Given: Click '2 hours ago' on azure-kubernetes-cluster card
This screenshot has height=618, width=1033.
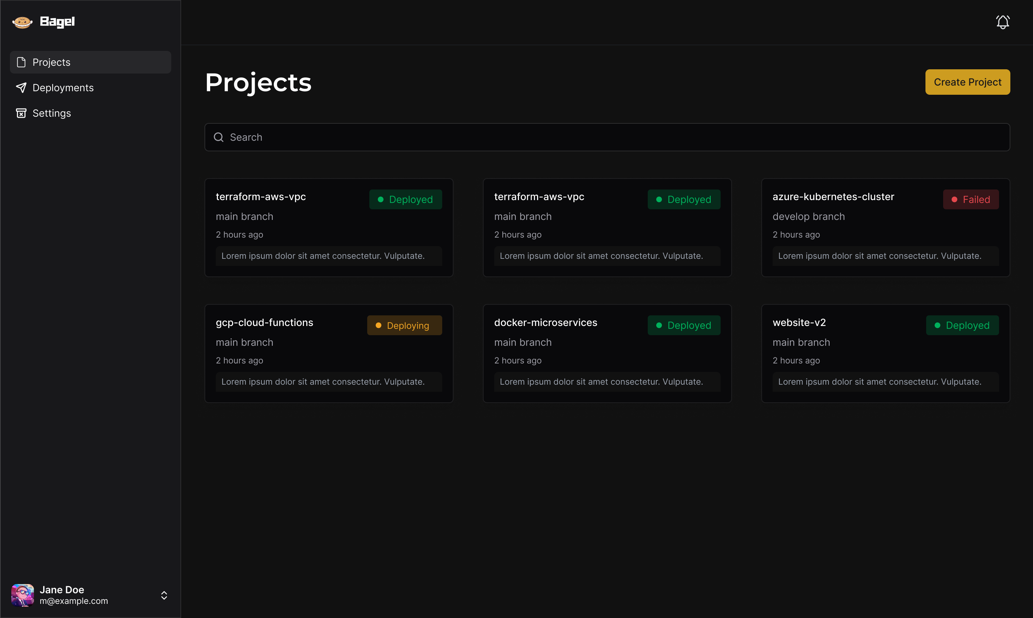Looking at the screenshot, I should tap(796, 234).
